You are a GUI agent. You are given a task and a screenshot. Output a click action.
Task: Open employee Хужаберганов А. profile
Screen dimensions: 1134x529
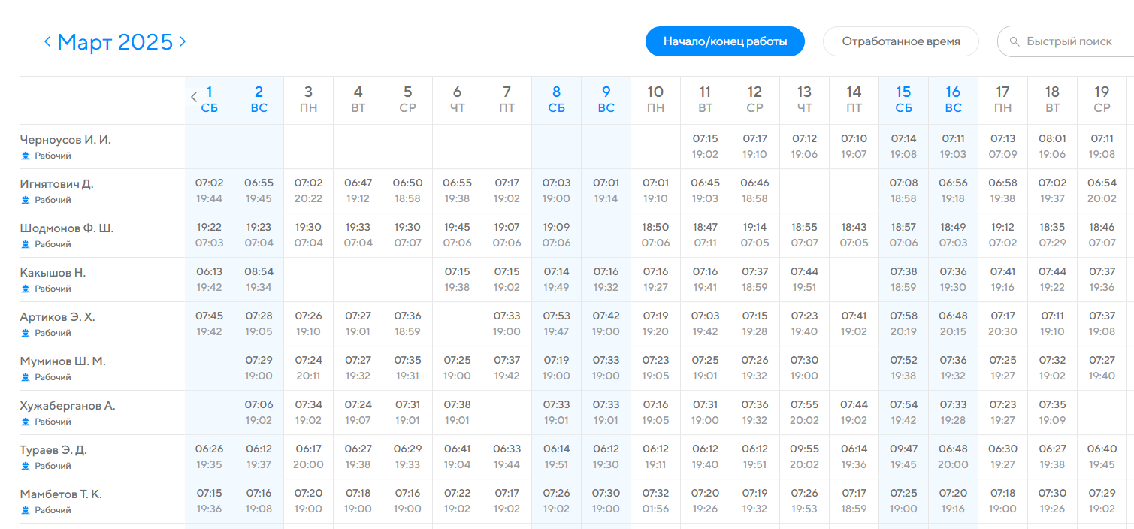(67, 406)
